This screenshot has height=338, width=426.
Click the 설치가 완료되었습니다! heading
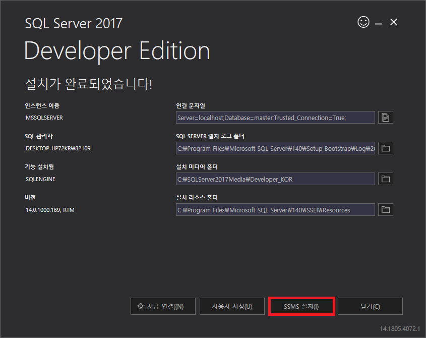pyautogui.click(x=89, y=83)
